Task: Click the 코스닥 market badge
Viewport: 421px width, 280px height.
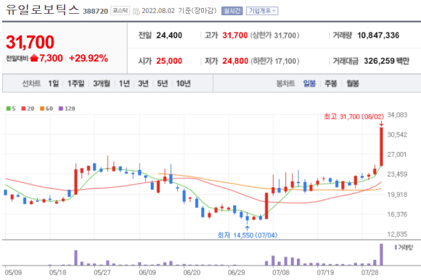Action: click(x=120, y=11)
